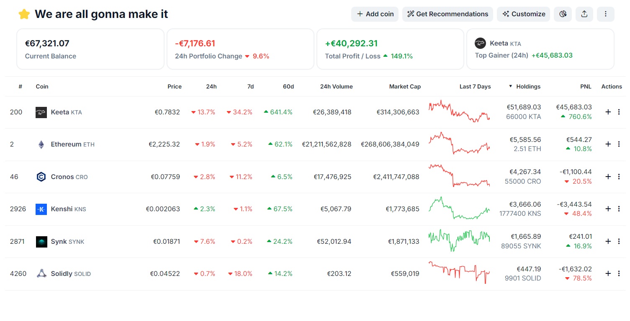Screen dimensions: 630x321
Task: Open the Kenshi KNS coin link
Action: click(x=68, y=209)
